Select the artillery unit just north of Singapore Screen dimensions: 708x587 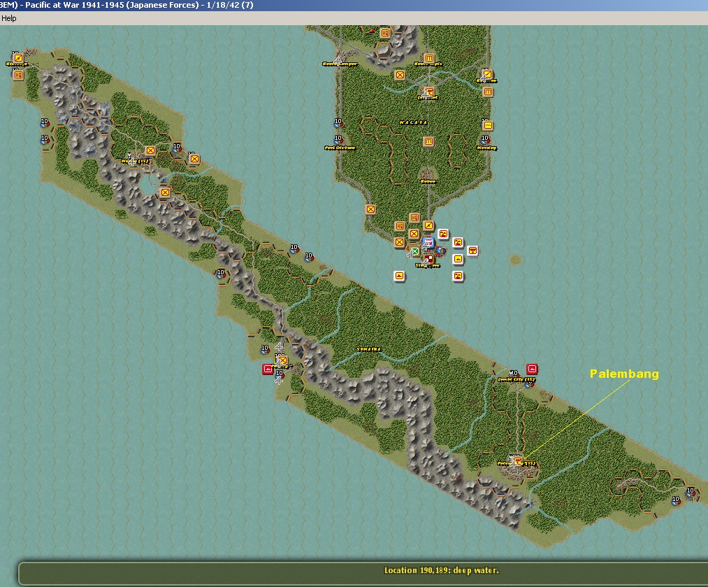428,225
